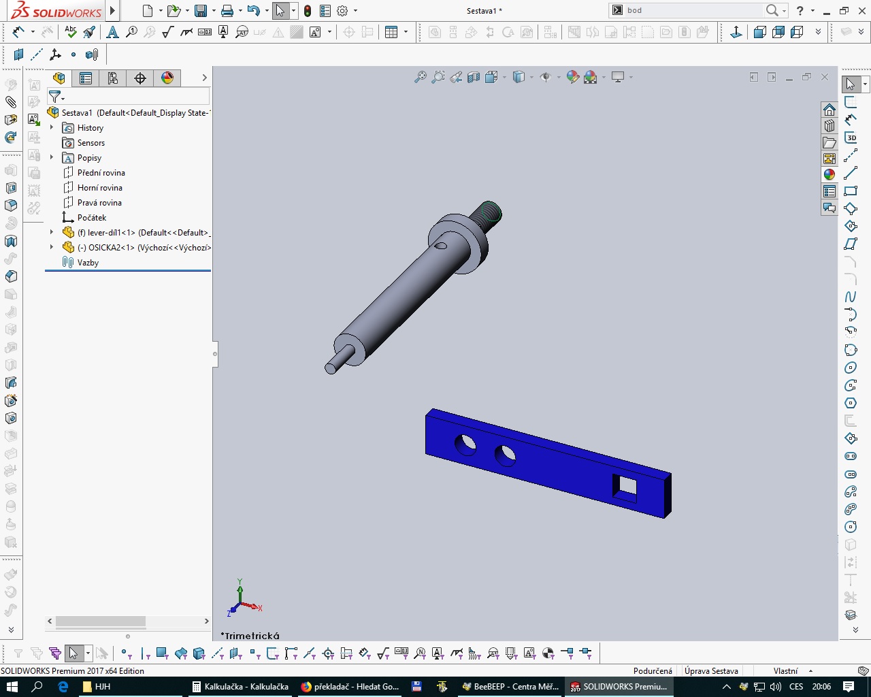
Task: Insert a Note with the A icon
Action: (113, 32)
